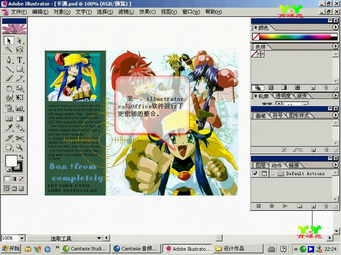Image resolution: width=341 pixels, height=255 pixels.
Task: Select the Zoom magnifier tool
Action: [20, 147]
